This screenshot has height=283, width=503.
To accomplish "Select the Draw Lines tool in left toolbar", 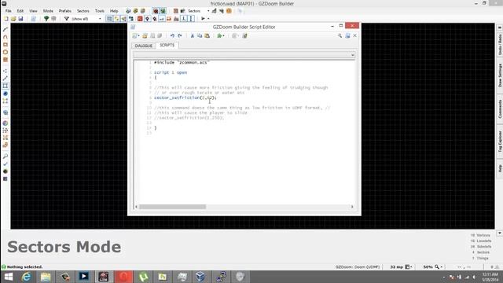I will [x=6, y=29].
